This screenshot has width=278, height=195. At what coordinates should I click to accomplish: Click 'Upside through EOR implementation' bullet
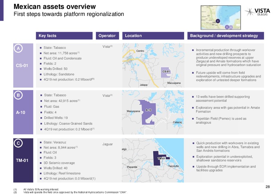[226, 168]
